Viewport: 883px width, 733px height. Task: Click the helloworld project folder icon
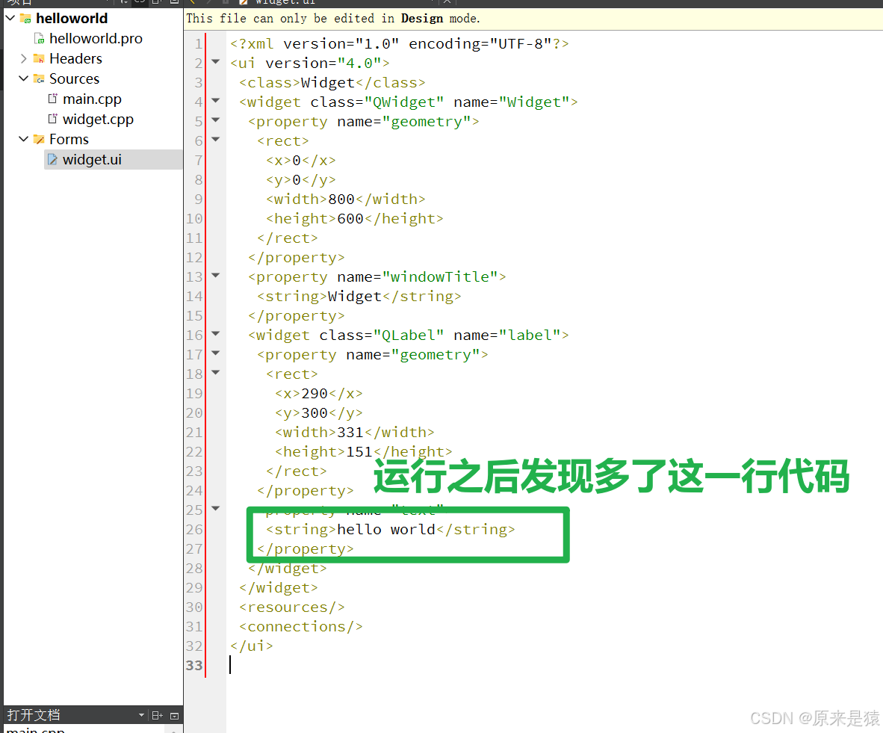point(25,18)
